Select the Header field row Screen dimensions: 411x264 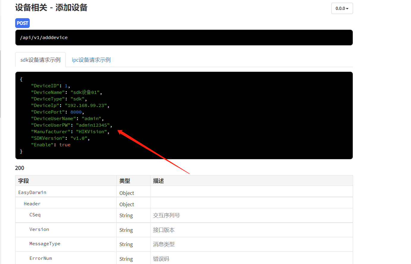32,204
